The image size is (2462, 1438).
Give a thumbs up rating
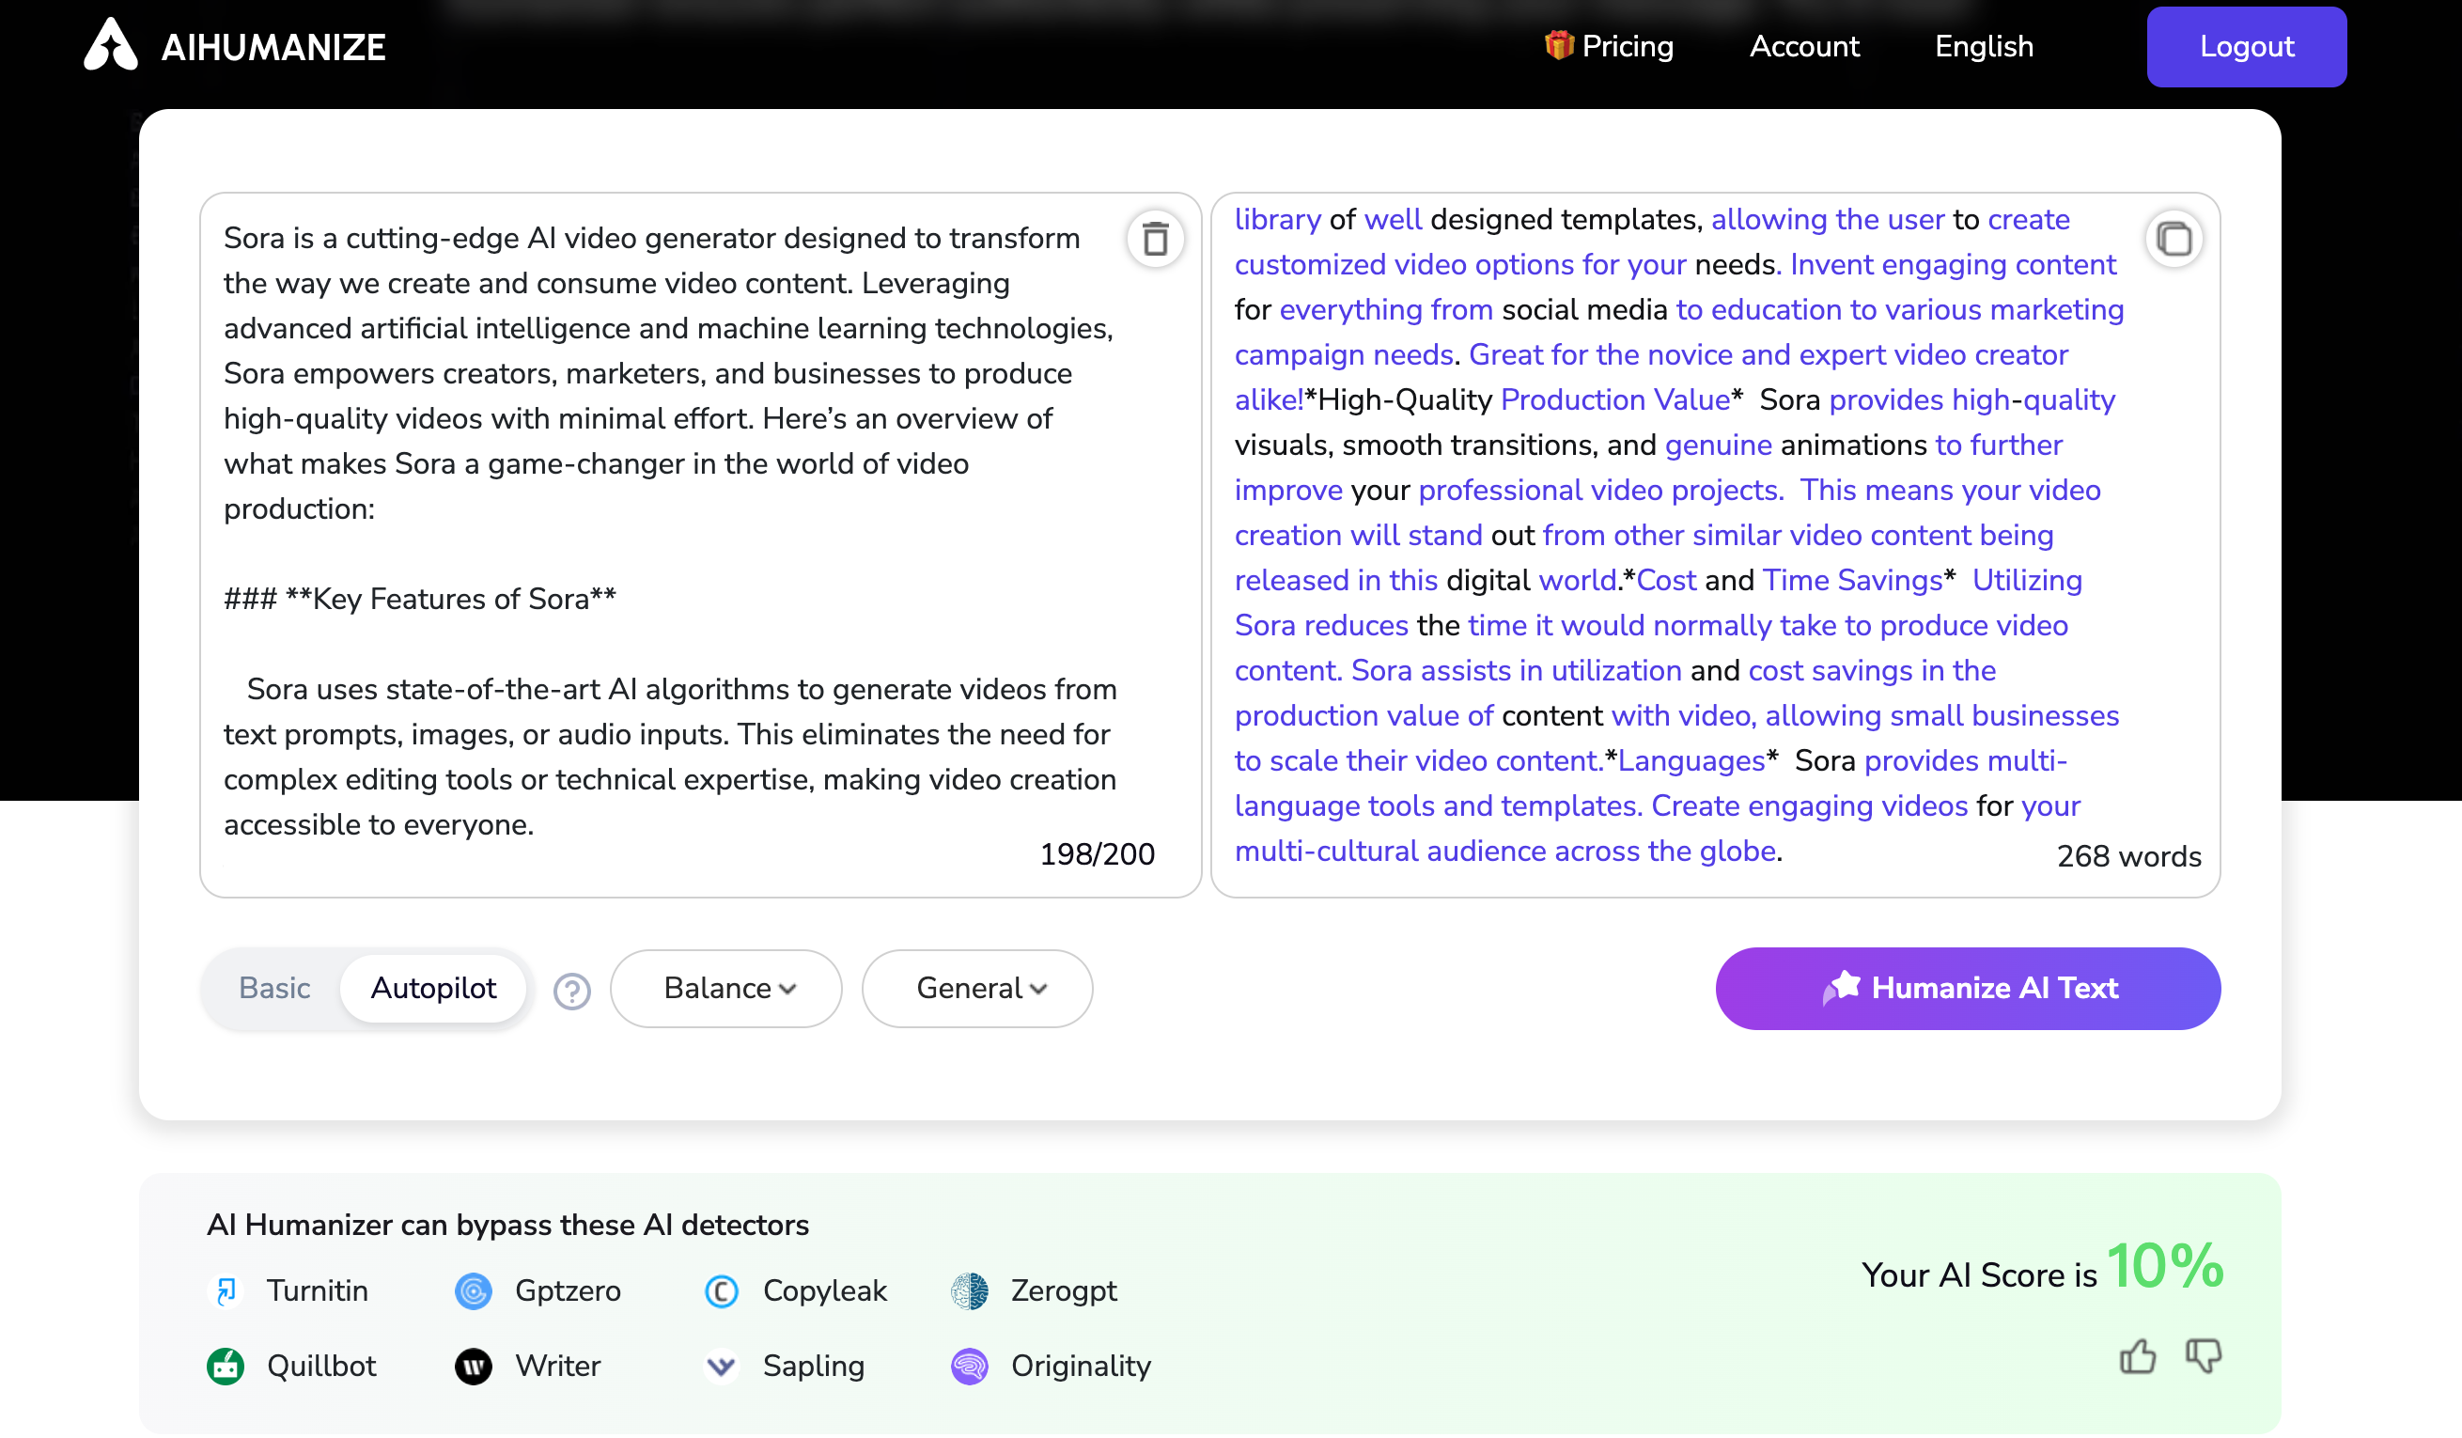pyautogui.click(x=2140, y=1356)
